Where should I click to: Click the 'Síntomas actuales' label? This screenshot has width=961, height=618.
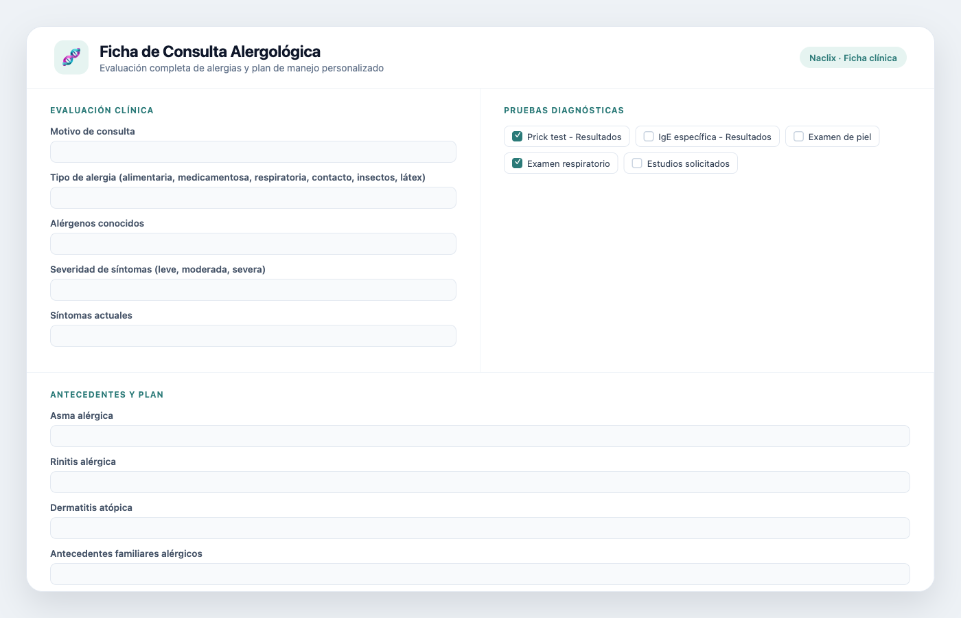pyautogui.click(x=91, y=315)
